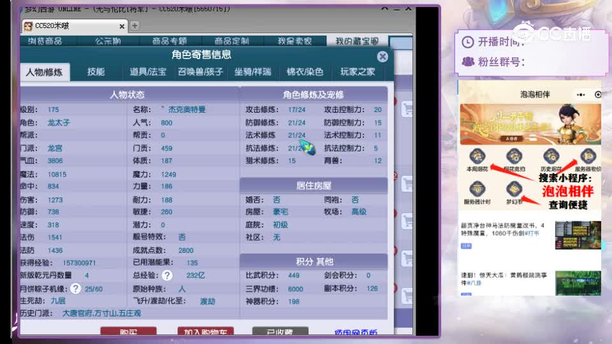Viewport: 612px width, 344px height.
Task: Open 商品定制 navigation item
Action: 232,41
